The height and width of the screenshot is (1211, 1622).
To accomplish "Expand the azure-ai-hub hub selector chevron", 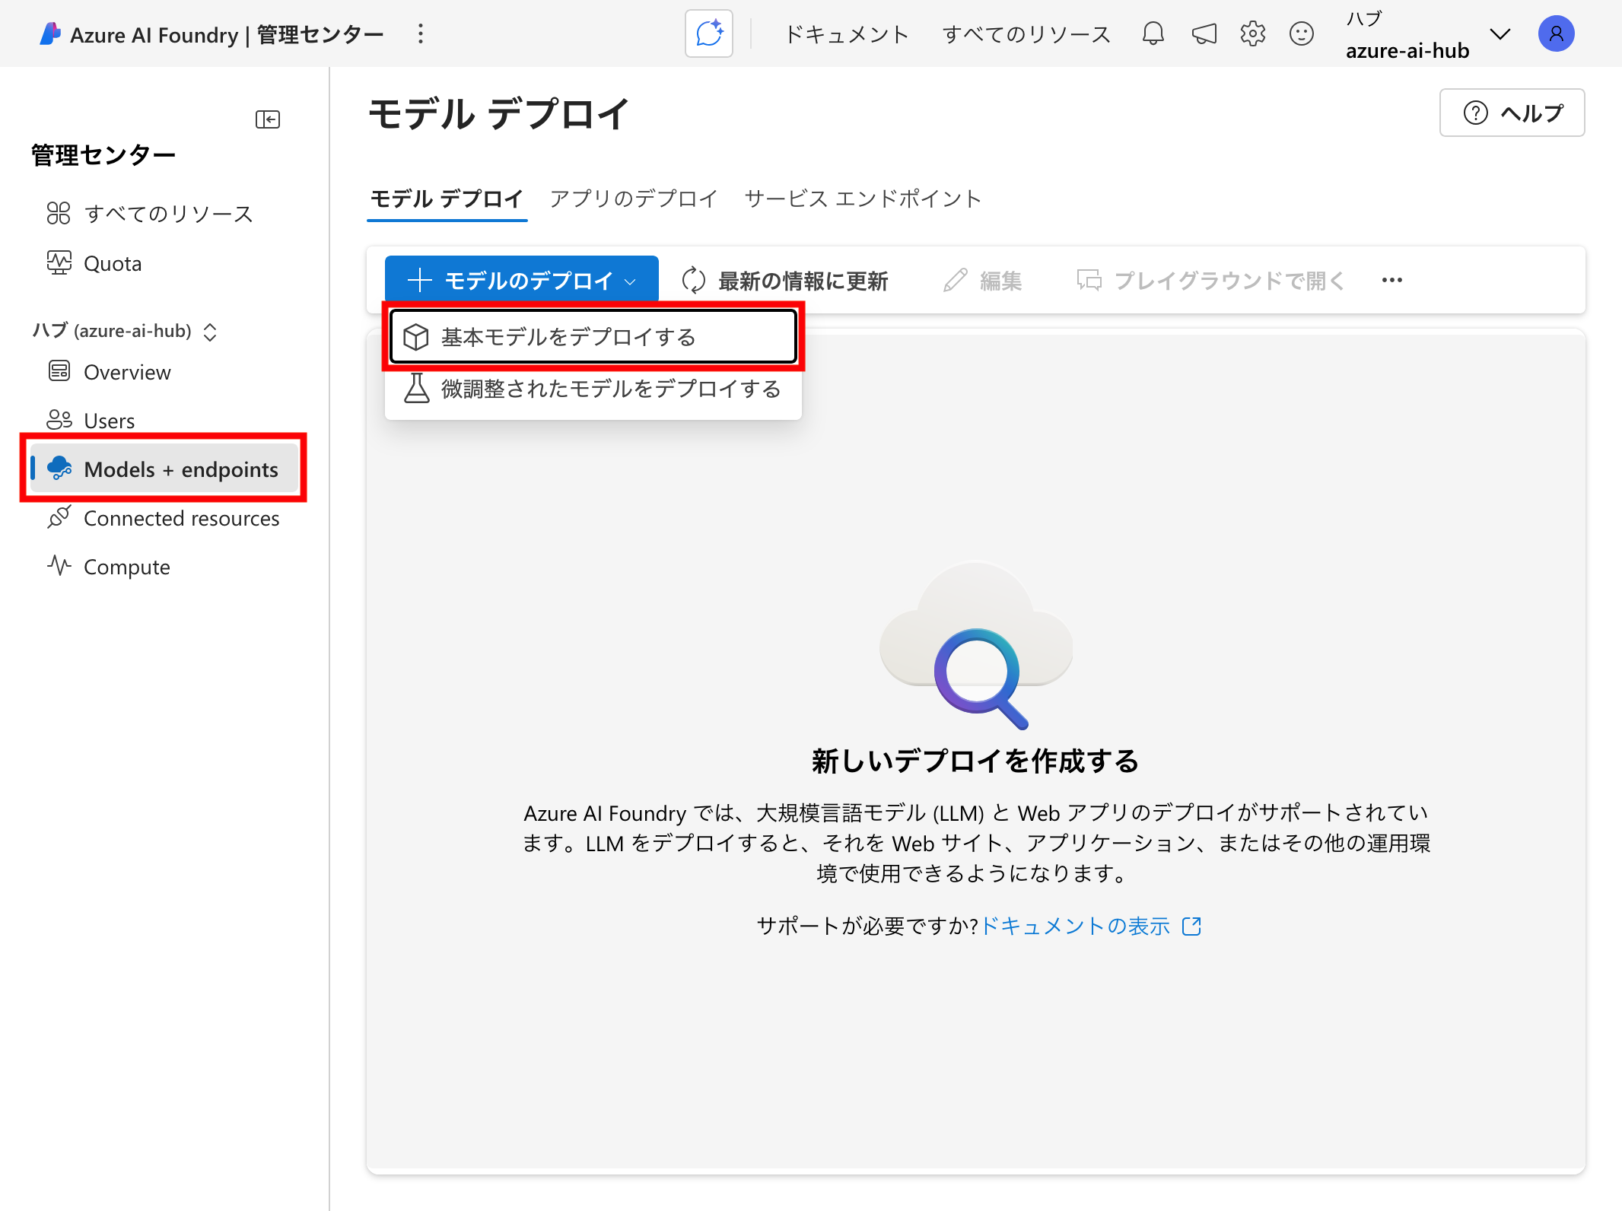I will pos(1500,34).
